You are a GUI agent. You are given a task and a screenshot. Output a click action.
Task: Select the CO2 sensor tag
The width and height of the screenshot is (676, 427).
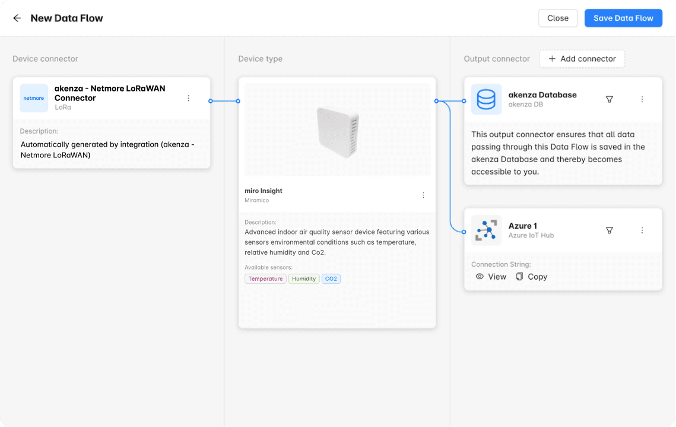(331, 279)
